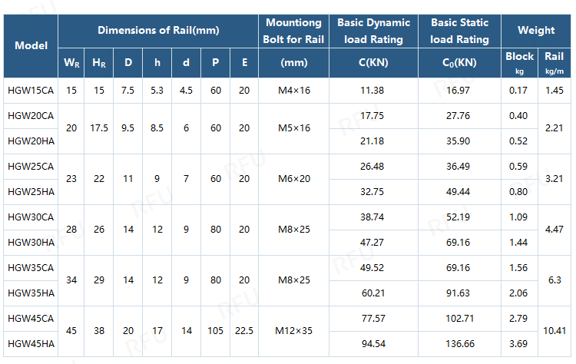Click the M4×16 mounting bolt cell
This screenshot has width=576, height=364.
(x=294, y=91)
